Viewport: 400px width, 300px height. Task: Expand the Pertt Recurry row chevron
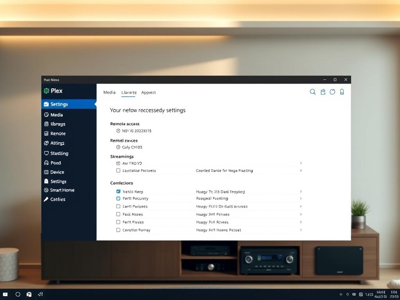coord(301,198)
